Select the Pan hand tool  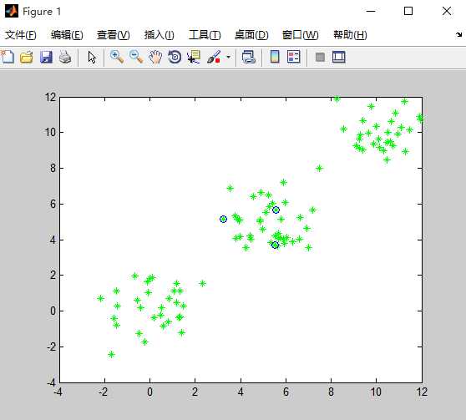coord(155,57)
